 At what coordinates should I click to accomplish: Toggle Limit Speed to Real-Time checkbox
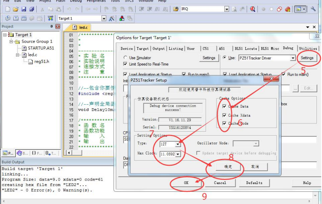click(x=125, y=64)
